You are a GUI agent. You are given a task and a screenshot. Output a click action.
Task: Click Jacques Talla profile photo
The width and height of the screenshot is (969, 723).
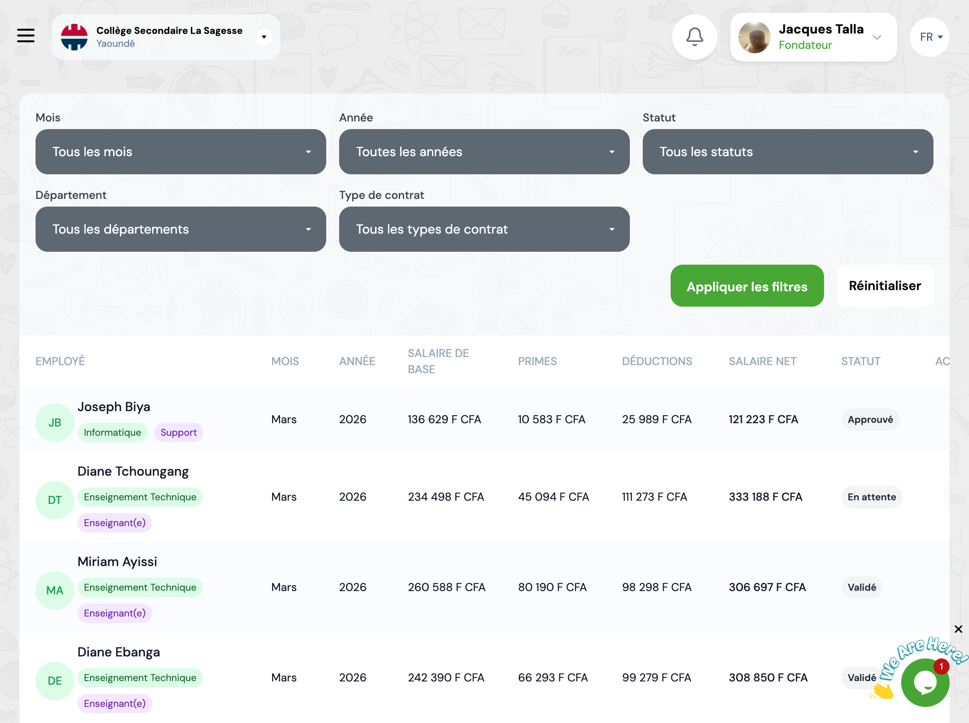tap(754, 37)
